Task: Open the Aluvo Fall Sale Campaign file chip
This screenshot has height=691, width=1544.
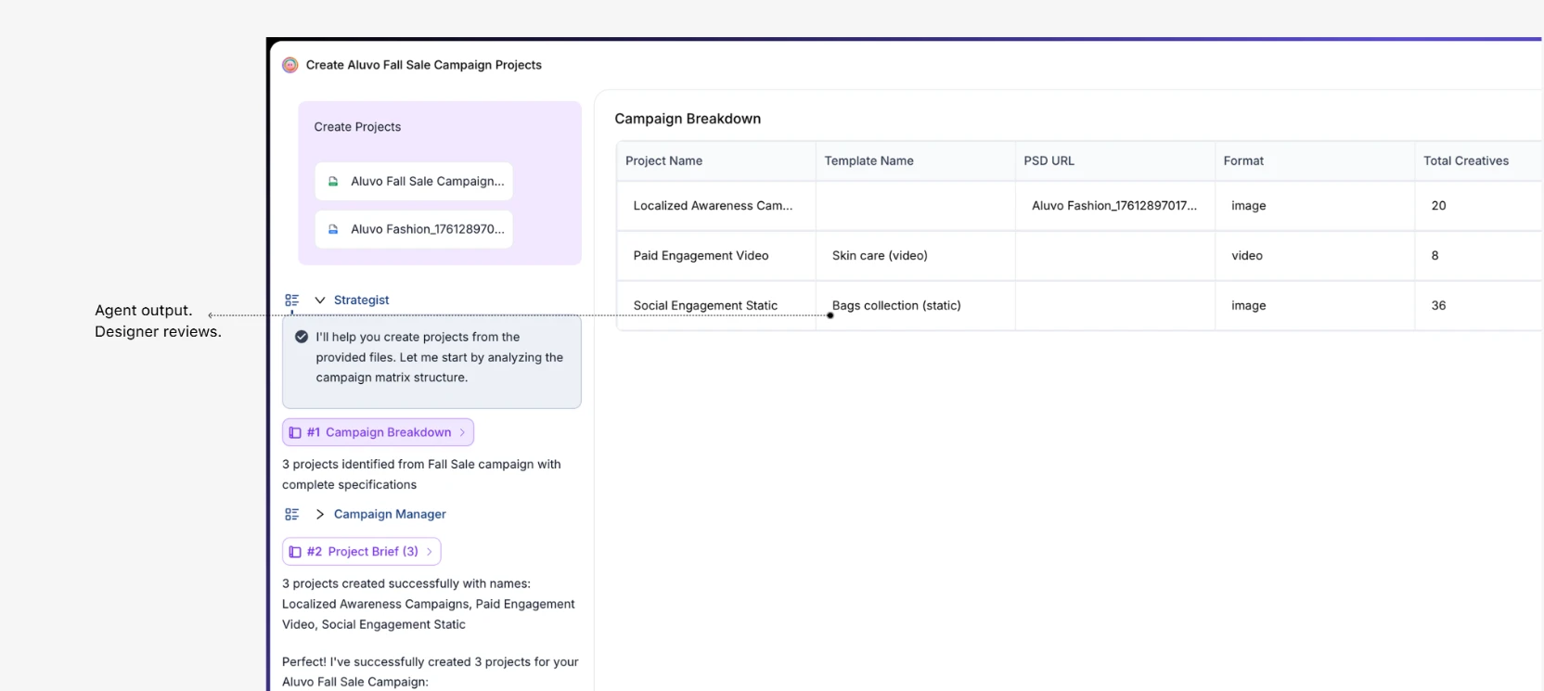Action: coord(414,181)
